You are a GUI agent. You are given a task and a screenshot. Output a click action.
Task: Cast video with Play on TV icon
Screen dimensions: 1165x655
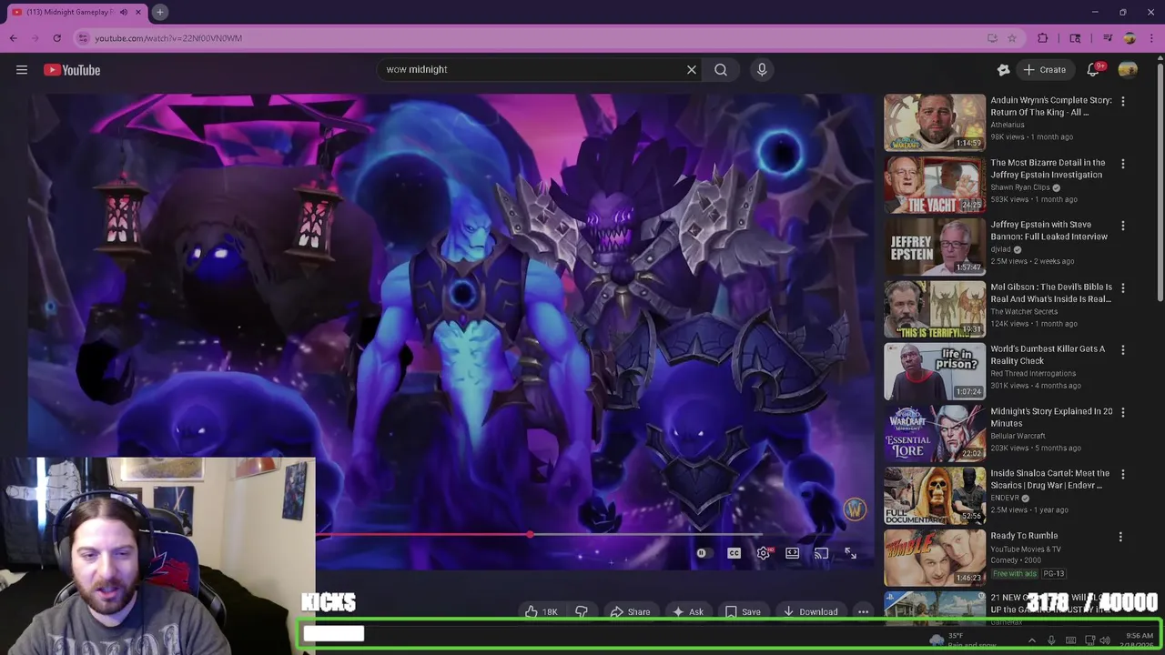coord(821,553)
